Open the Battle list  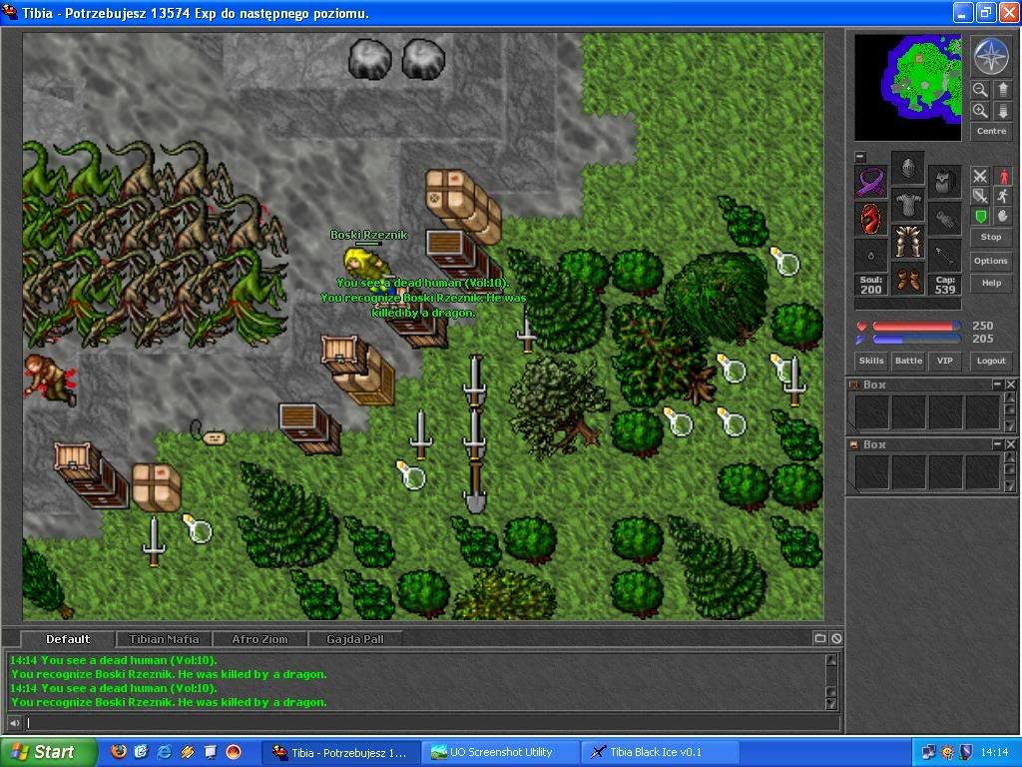click(x=908, y=361)
